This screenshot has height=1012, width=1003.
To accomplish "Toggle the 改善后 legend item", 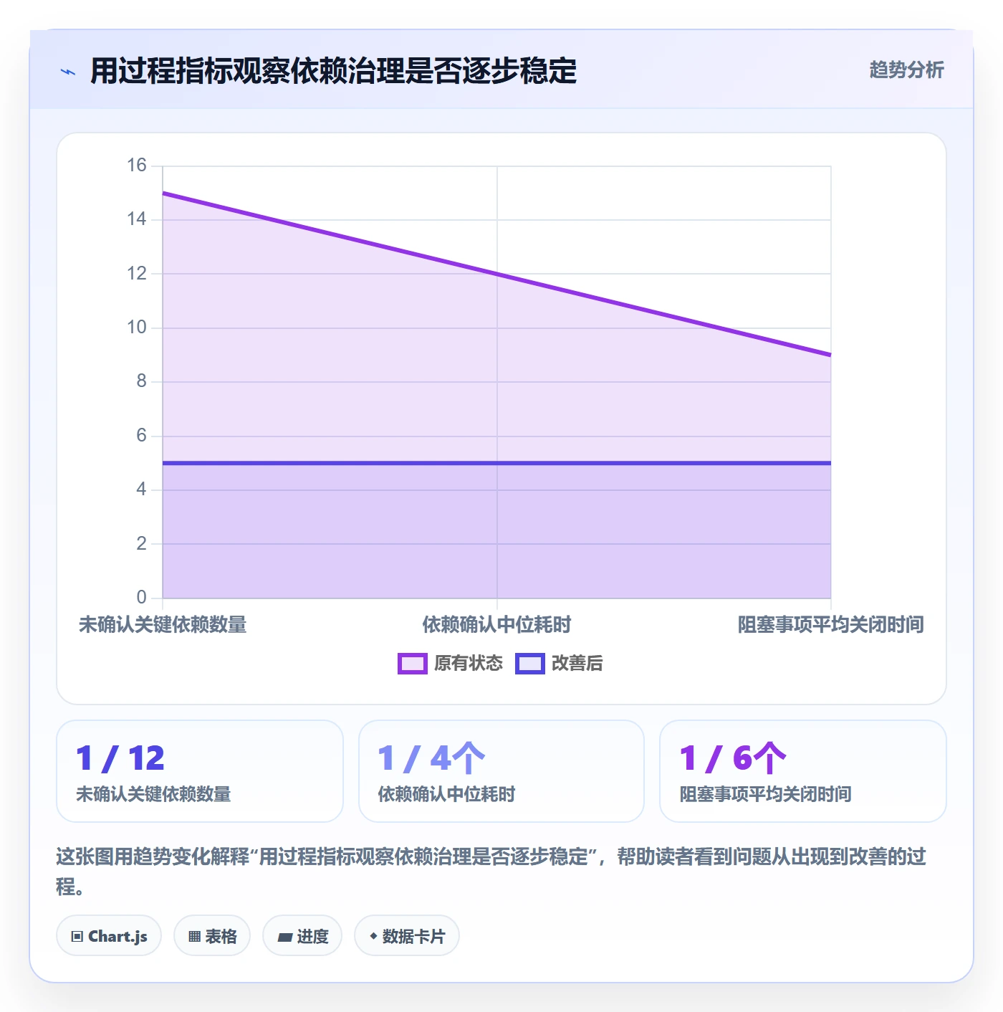I will (559, 663).
